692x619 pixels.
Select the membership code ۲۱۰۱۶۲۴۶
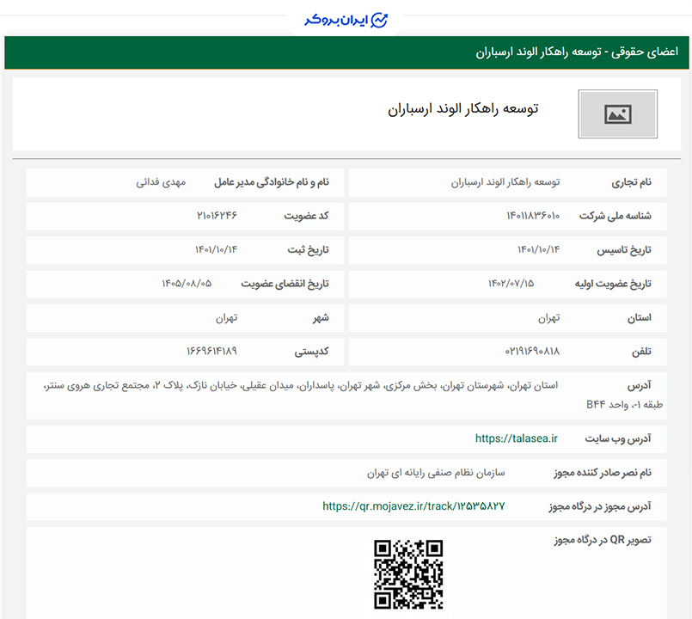[217, 216]
